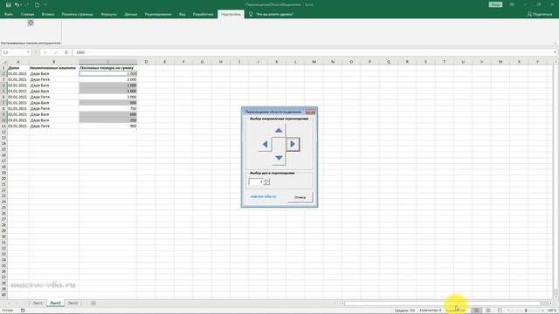Click the zoom slider handle
Image resolution: width=559 pixels, height=314 pixels.
pos(526,311)
